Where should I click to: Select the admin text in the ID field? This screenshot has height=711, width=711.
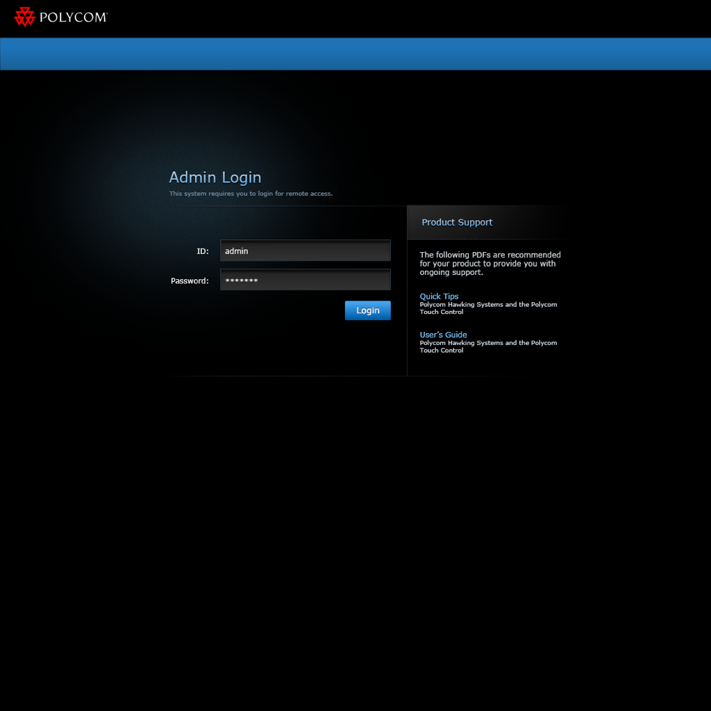pyautogui.click(x=236, y=251)
